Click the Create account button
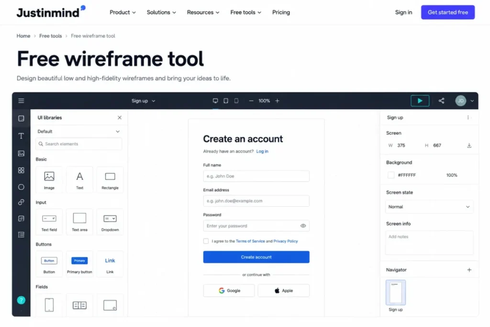The image size is (490, 327). pyautogui.click(x=256, y=257)
